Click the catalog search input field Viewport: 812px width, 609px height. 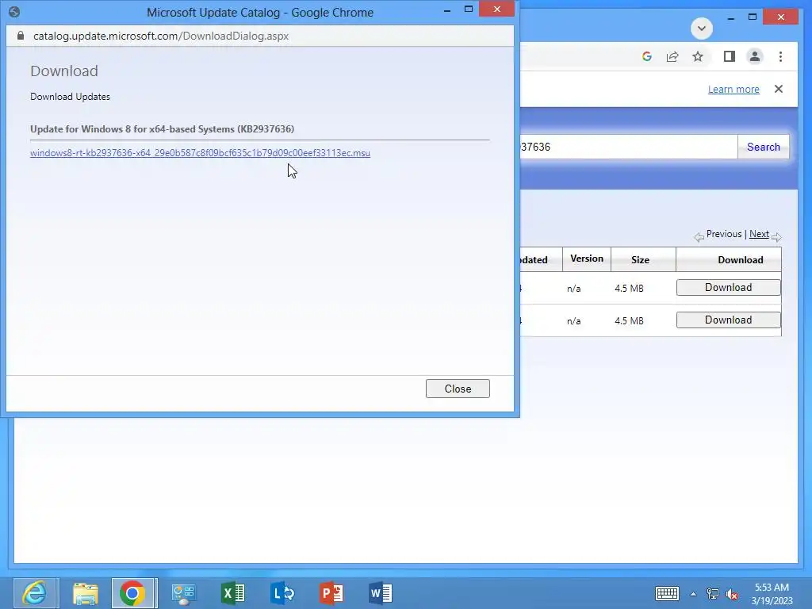pyautogui.click(x=628, y=147)
